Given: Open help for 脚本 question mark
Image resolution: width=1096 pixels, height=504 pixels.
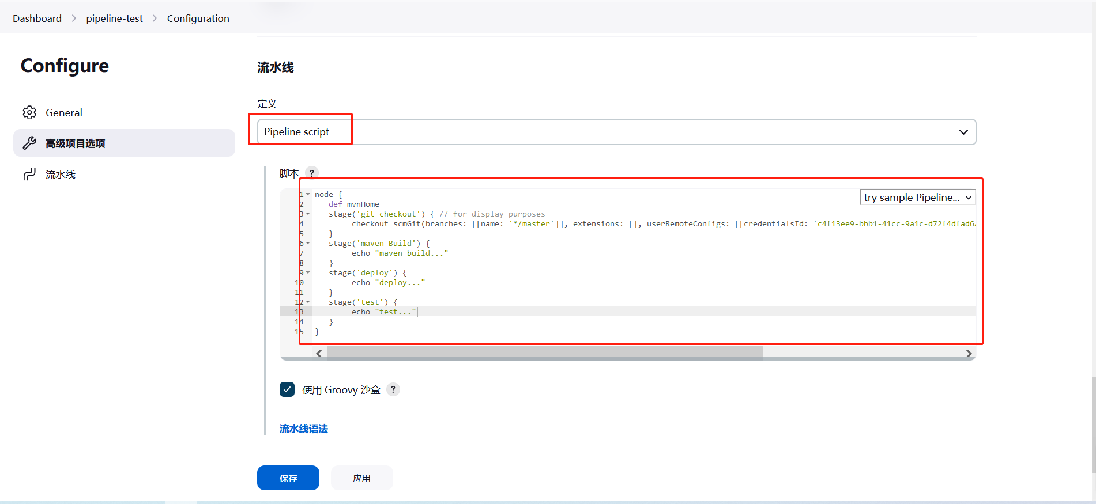Looking at the screenshot, I should pyautogui.click(x=312, y=173).
